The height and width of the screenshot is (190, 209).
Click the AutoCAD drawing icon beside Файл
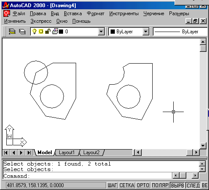coord(7,13)
